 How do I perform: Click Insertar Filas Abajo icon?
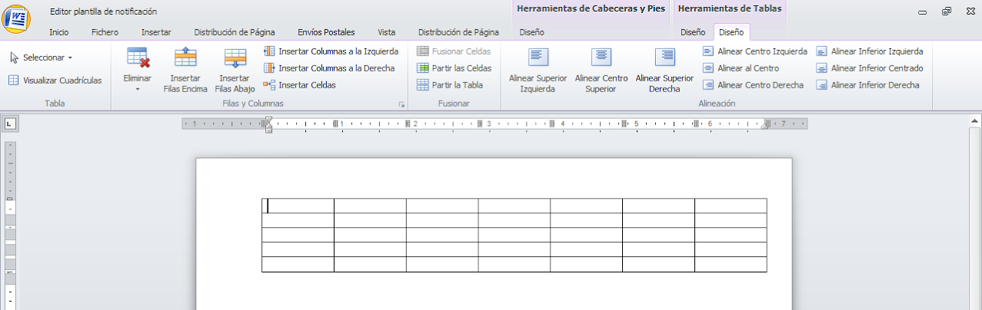click(235, 58)
